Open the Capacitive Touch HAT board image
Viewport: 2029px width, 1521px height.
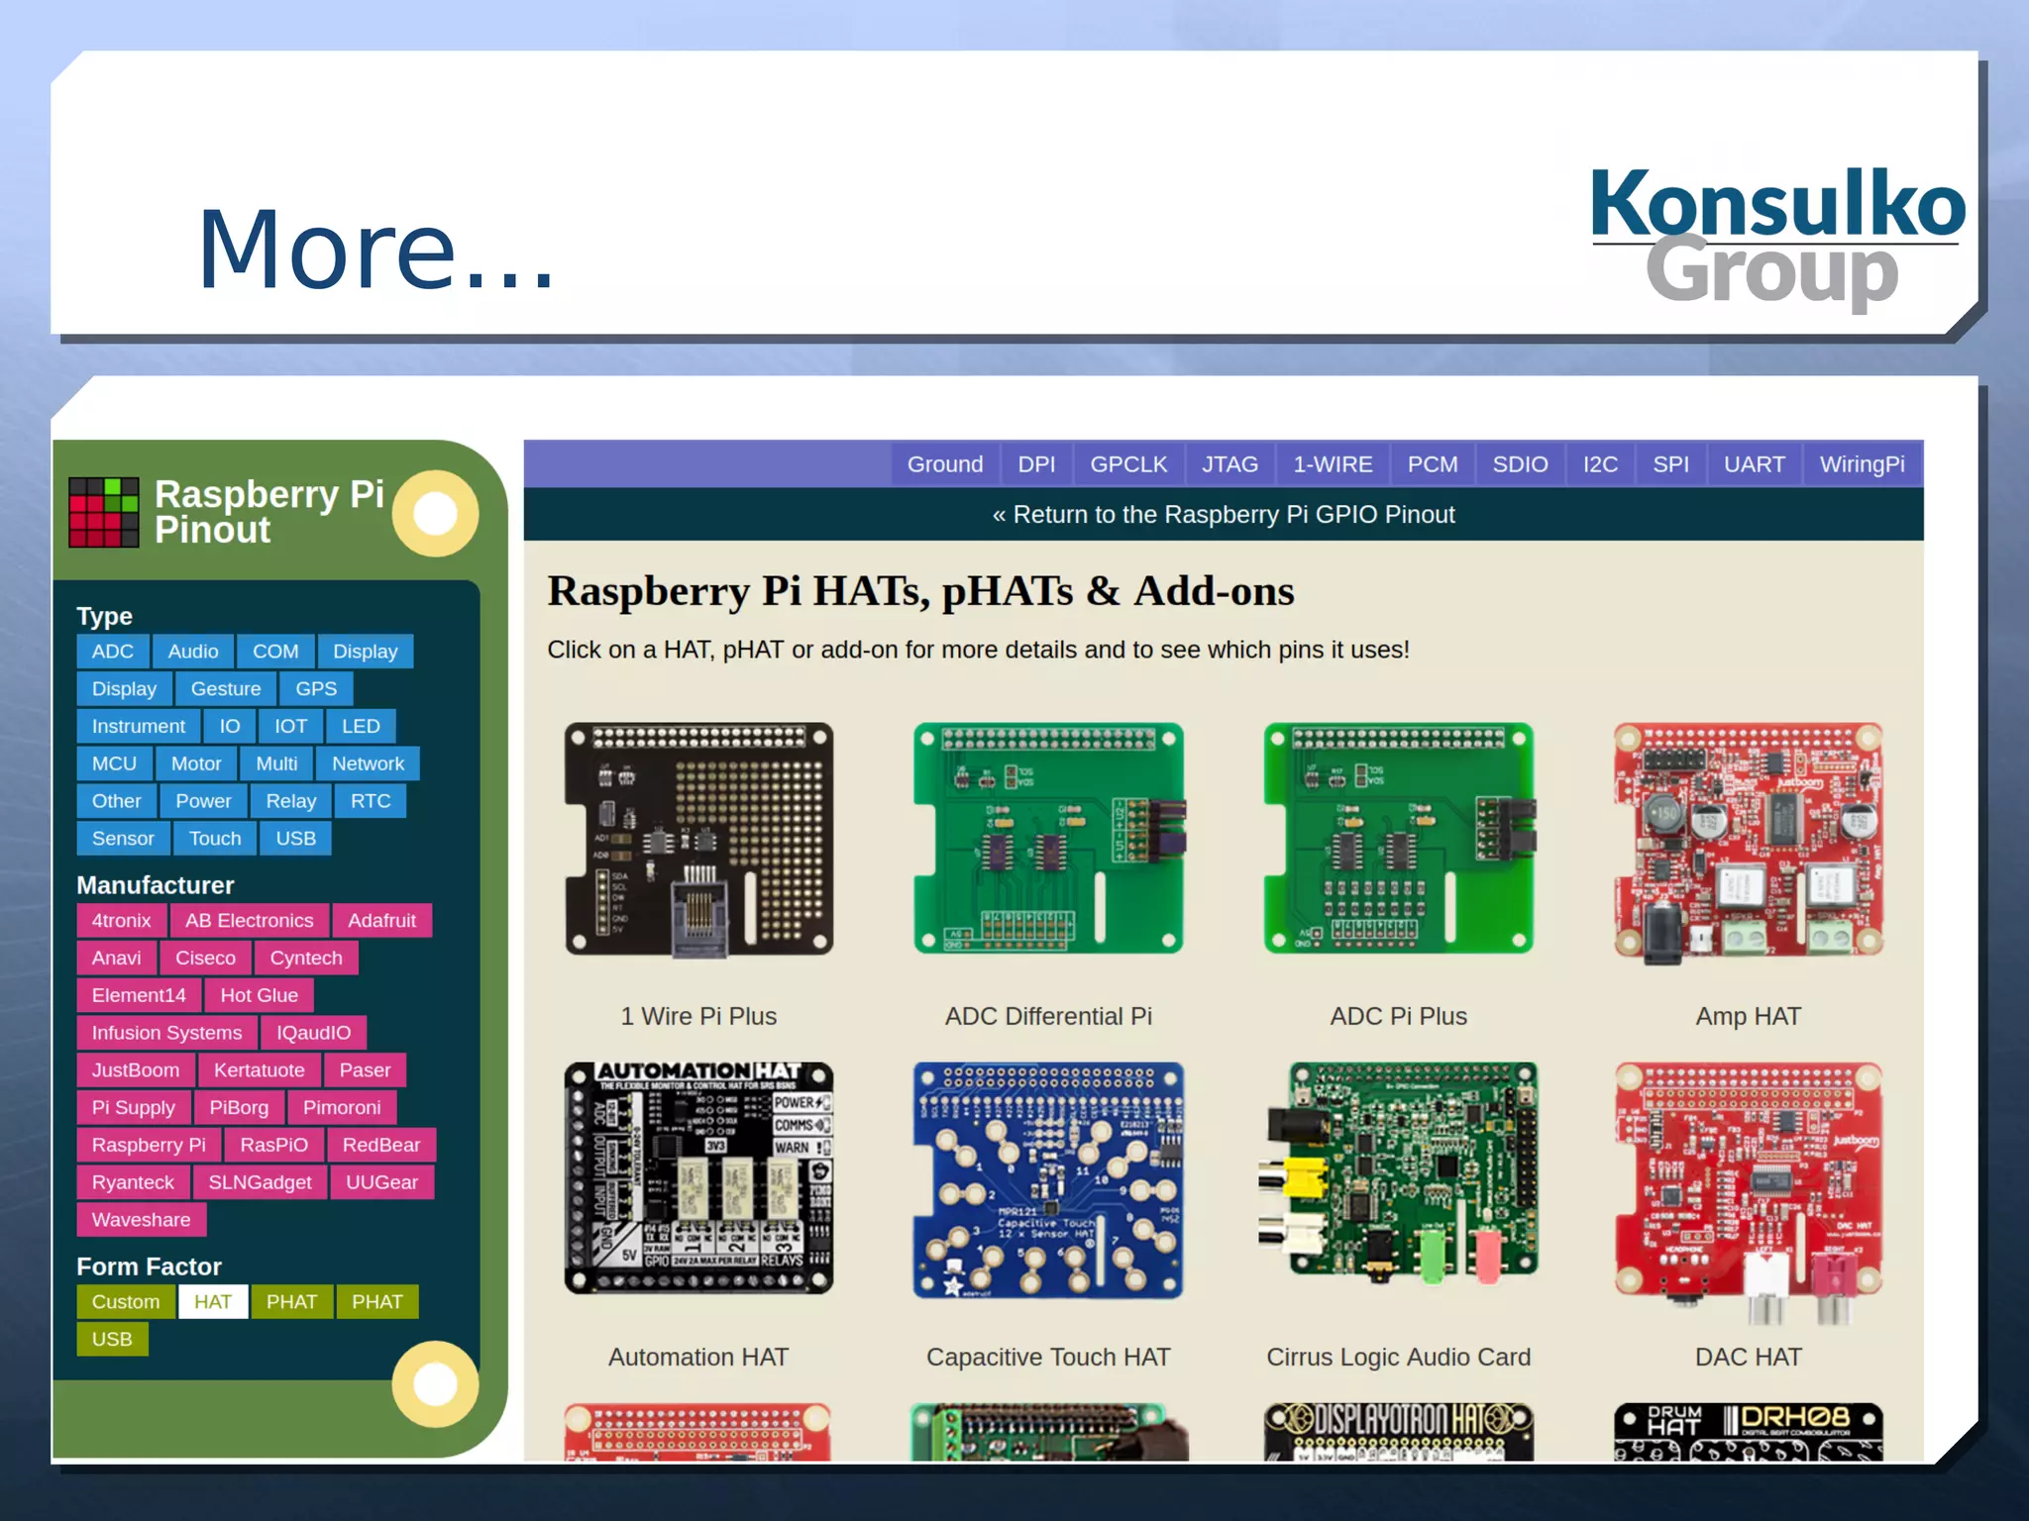click(x=1048, y=1180)
